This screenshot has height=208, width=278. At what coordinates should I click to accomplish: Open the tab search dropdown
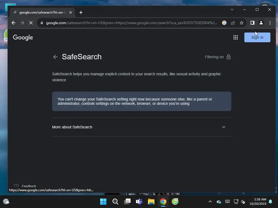tap(232, 9)
